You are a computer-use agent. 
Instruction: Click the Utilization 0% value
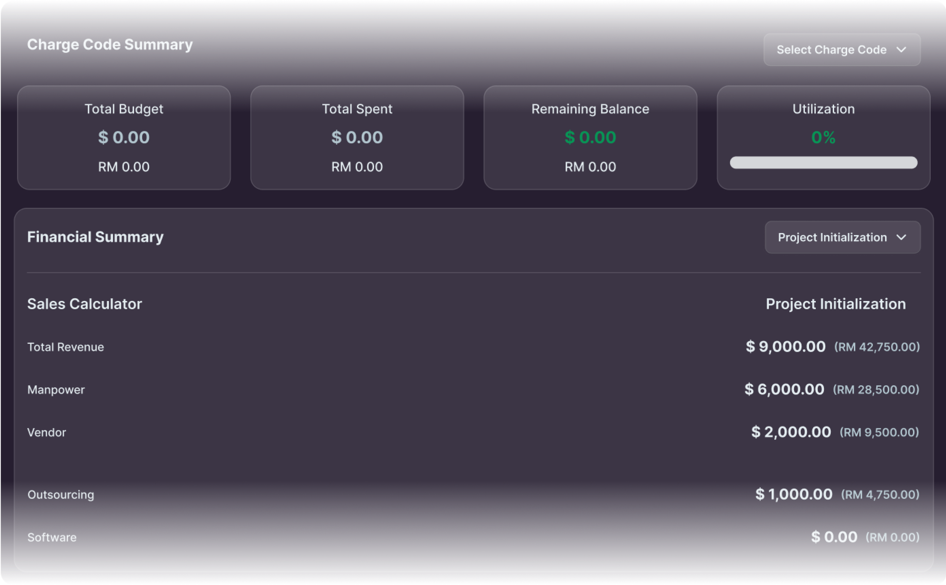pos(823,137)
